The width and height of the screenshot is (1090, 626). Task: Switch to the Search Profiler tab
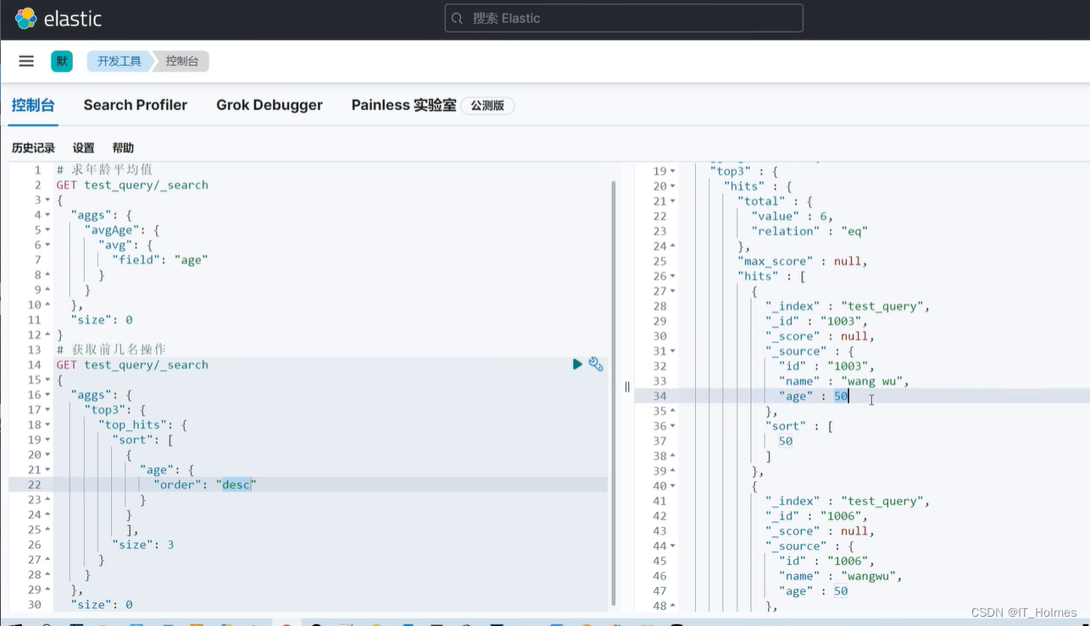[136, 105]
